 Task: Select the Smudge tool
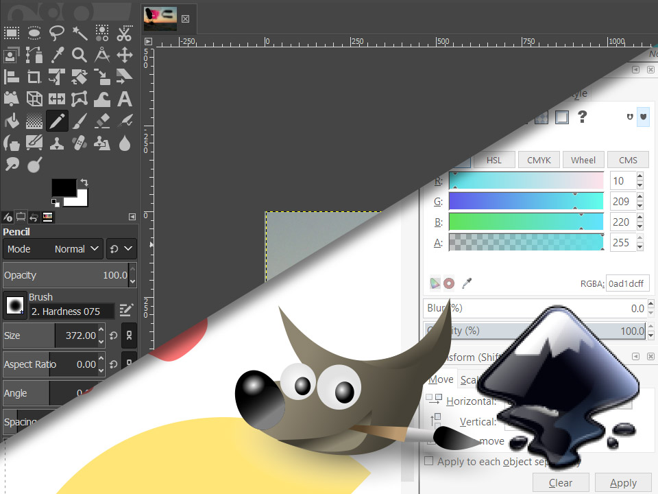[12, 165]
